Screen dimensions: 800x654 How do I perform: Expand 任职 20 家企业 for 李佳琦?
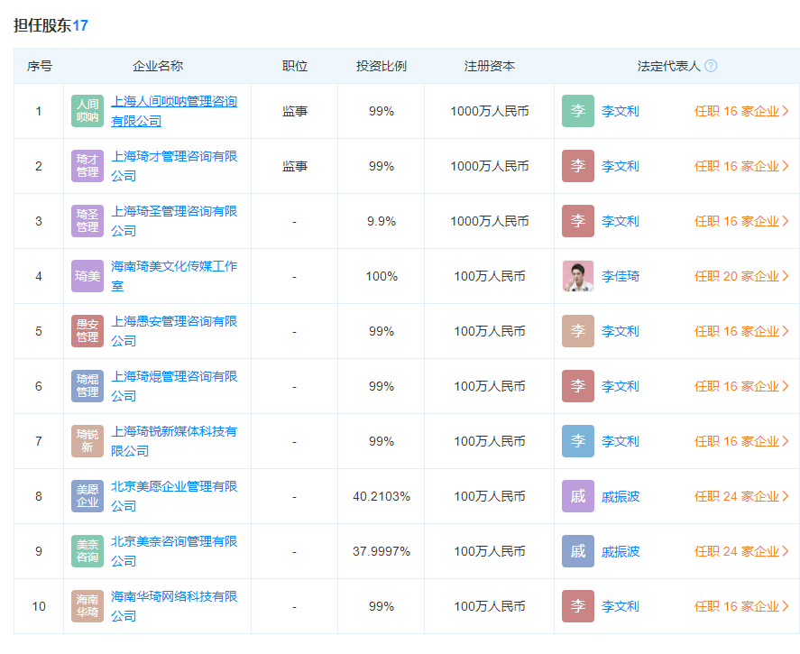pos(740,276)
